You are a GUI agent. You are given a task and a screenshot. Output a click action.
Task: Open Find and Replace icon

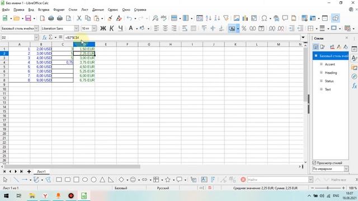[156, 18]
